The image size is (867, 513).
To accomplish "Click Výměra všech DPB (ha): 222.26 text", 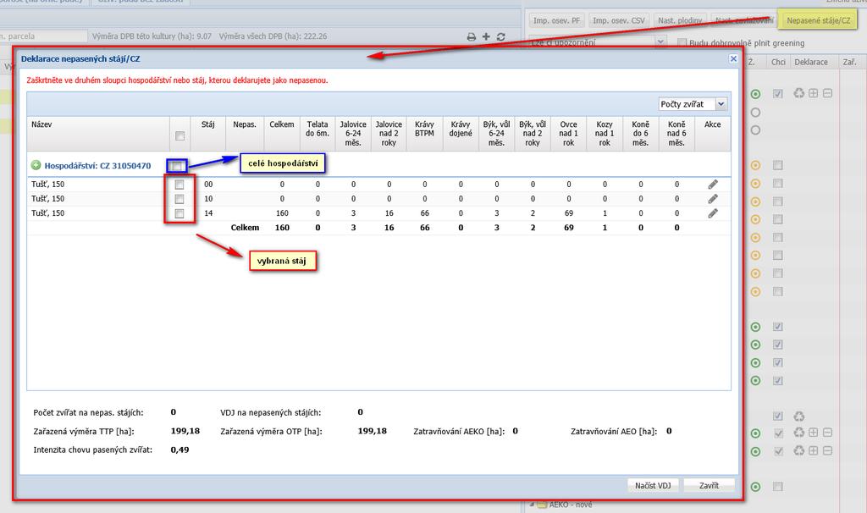I will [x=273, y=36].
